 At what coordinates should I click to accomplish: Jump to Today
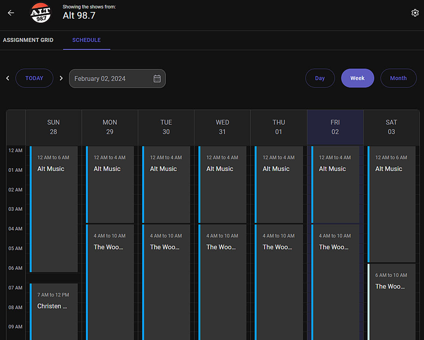34,78
